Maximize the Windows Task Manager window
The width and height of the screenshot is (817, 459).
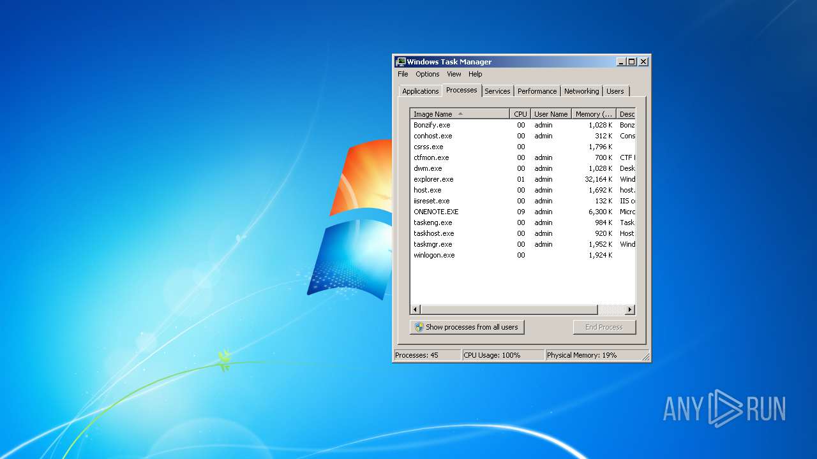(631, 62)
